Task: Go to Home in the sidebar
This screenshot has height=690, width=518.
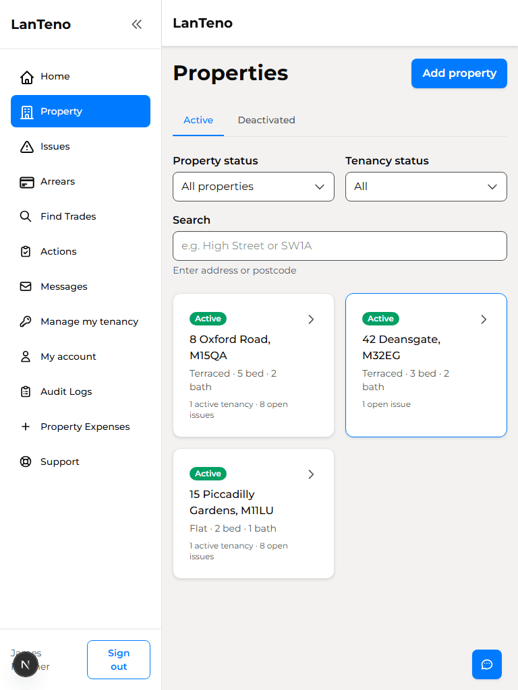Action: pyautogui.click(x=81, y=77)
